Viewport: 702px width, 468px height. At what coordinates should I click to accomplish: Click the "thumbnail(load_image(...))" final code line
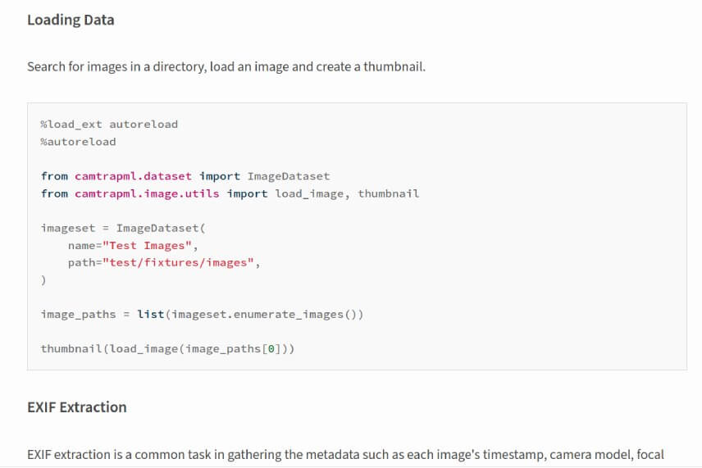[167, 349]
